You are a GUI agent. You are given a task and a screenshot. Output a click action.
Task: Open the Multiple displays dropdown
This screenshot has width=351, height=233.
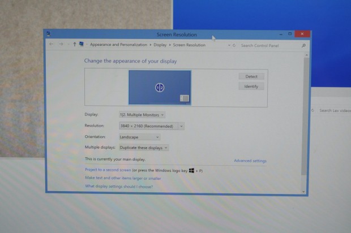pos(143,148)
